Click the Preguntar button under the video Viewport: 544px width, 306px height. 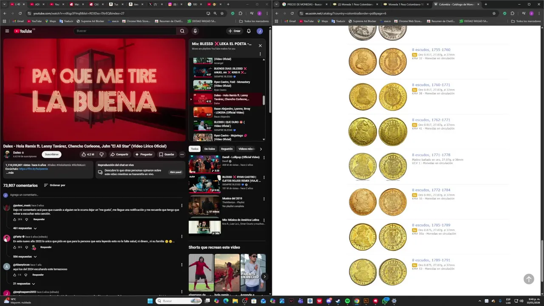[x=144, y=154]
